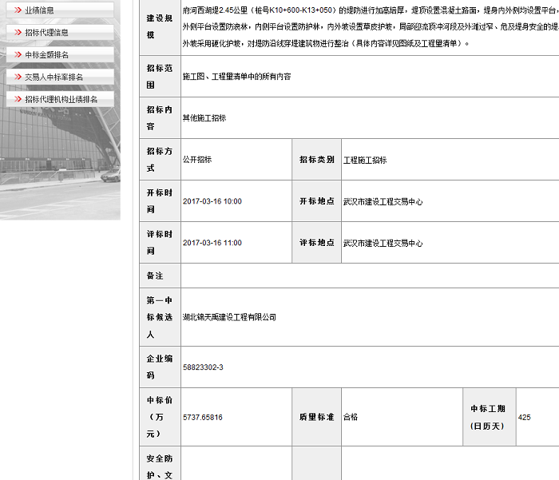Click the evaluation time 2017-03-16 11:00
The width and height of the screenshot is (559, 480).
212,243
